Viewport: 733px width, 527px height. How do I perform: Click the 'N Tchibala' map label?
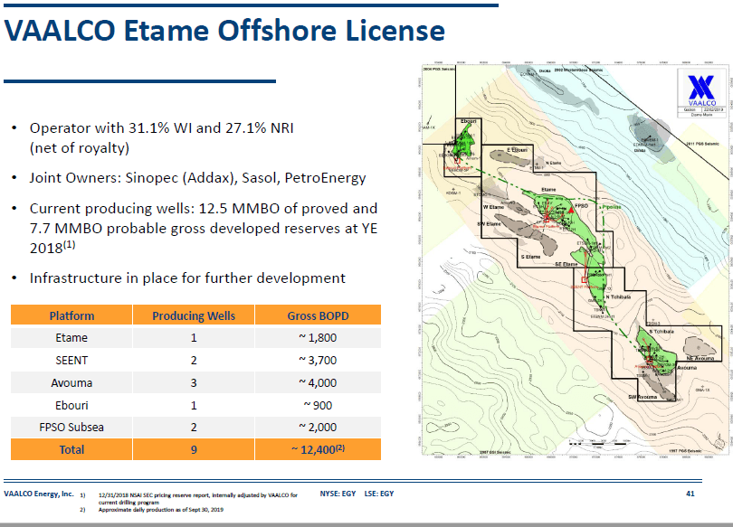pyautogui.click(x=618, y=296)
